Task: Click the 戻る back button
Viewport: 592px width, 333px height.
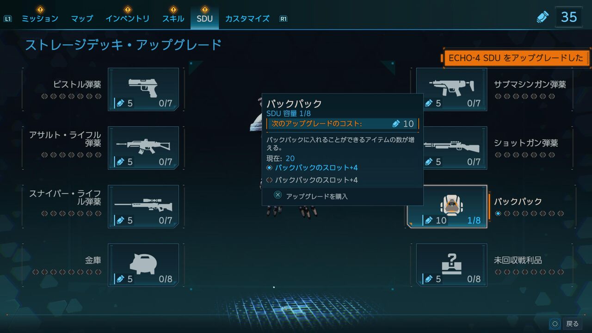Action: tap(565, 324)
